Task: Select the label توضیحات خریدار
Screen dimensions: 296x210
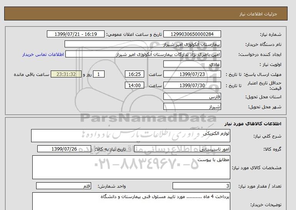Action: point(266,205)
